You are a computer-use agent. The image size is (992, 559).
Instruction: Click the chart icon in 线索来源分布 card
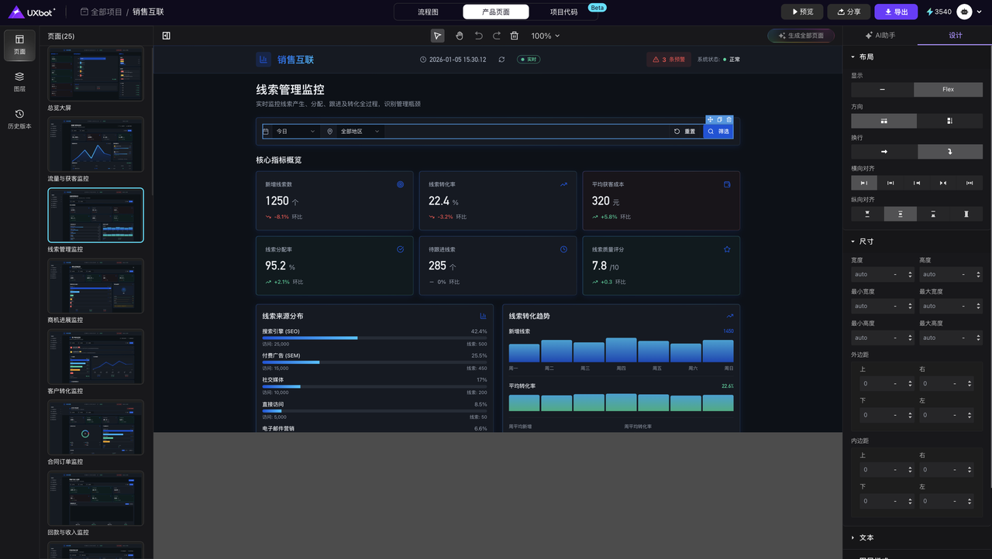click(x=483, y=316)
